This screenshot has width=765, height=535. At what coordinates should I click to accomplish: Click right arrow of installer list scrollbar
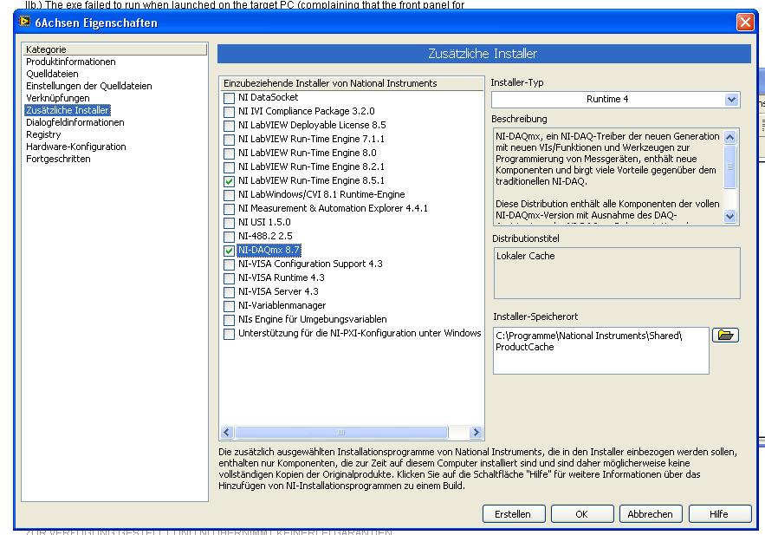pos(476,433)
